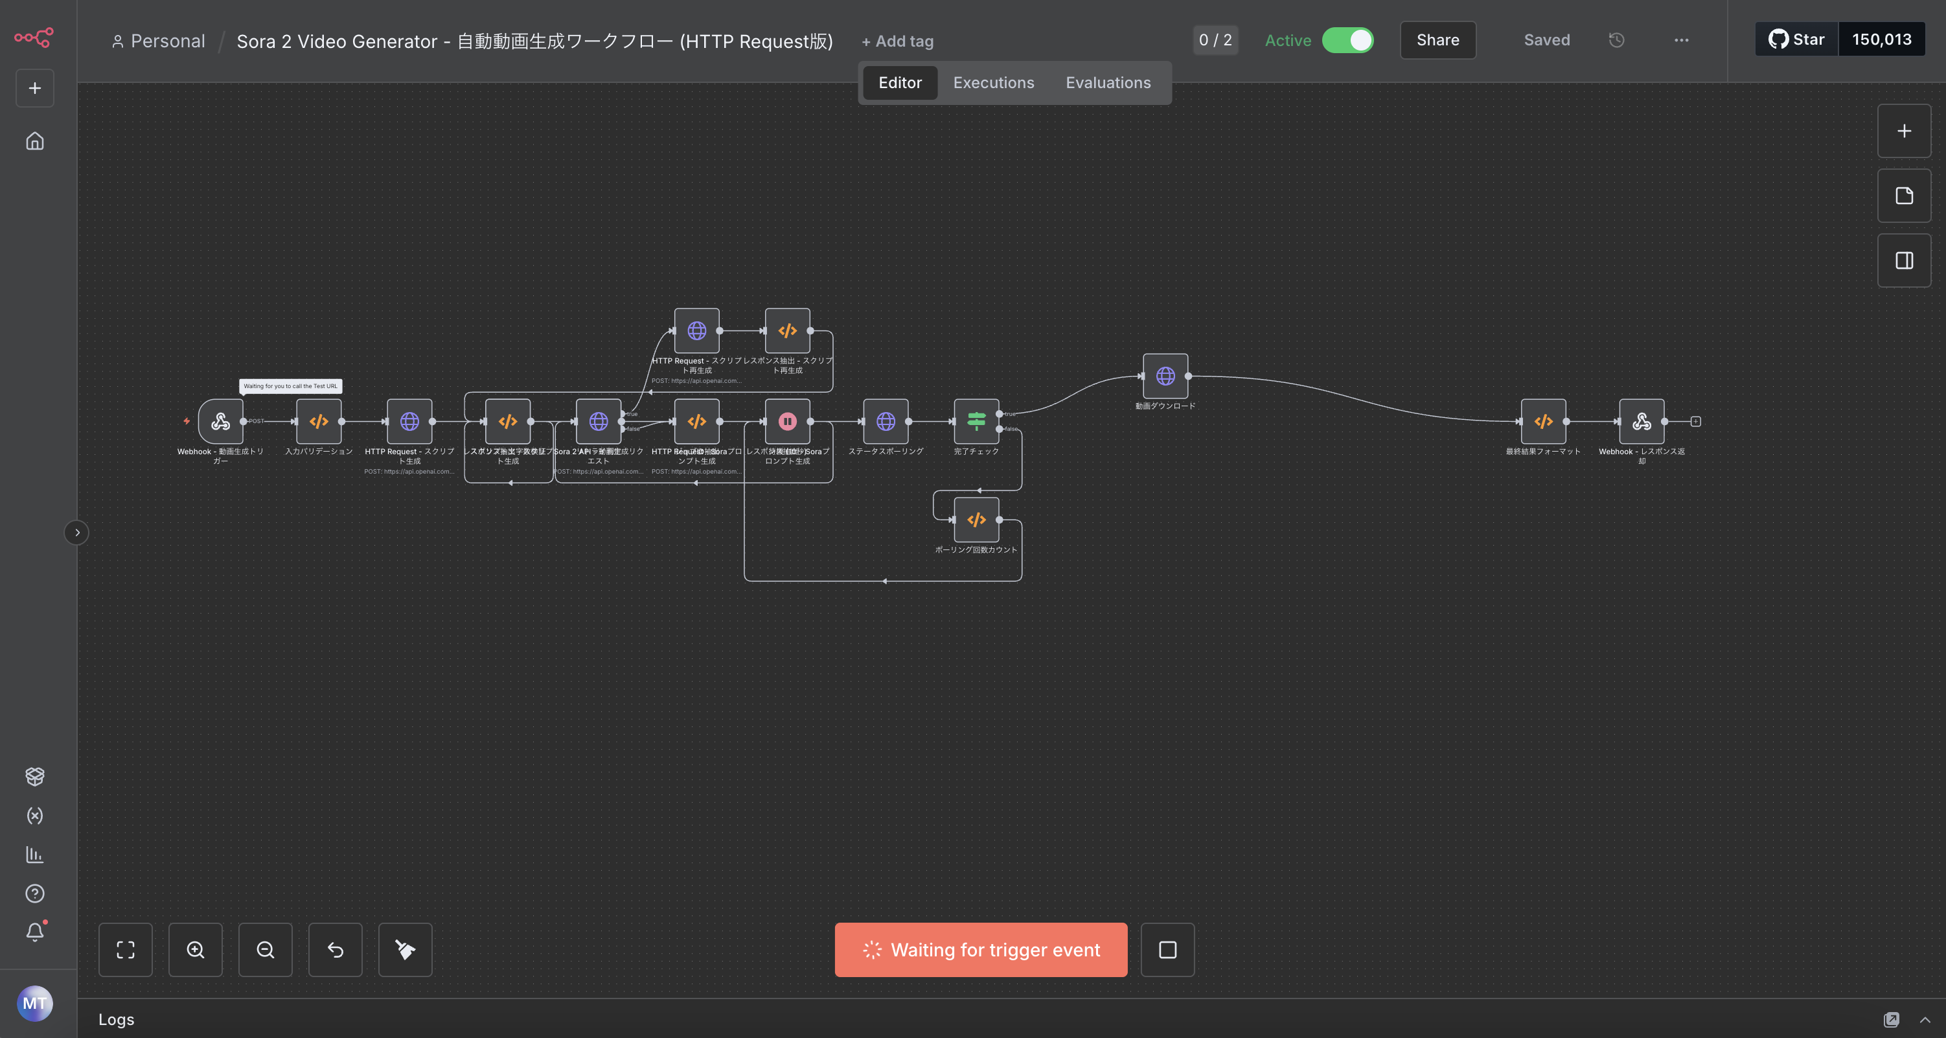This screenshot has width=1946, height=1038.
Task: Switch to the Evaluations tab
Action: pyautogui.click(x=1108, y=82)
